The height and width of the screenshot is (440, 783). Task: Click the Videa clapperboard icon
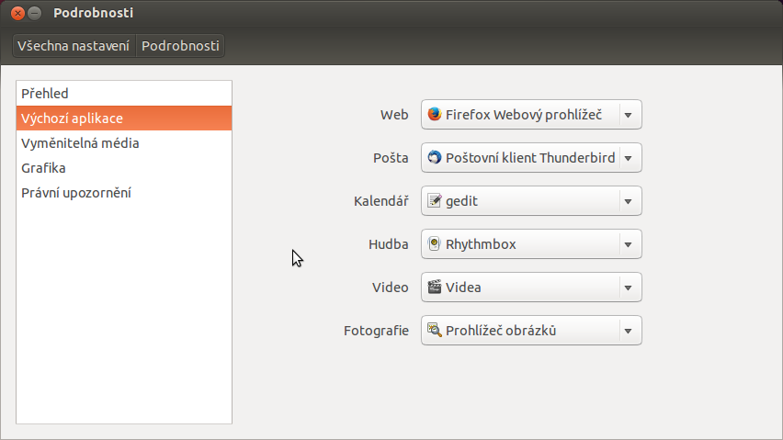pos(435,287)
